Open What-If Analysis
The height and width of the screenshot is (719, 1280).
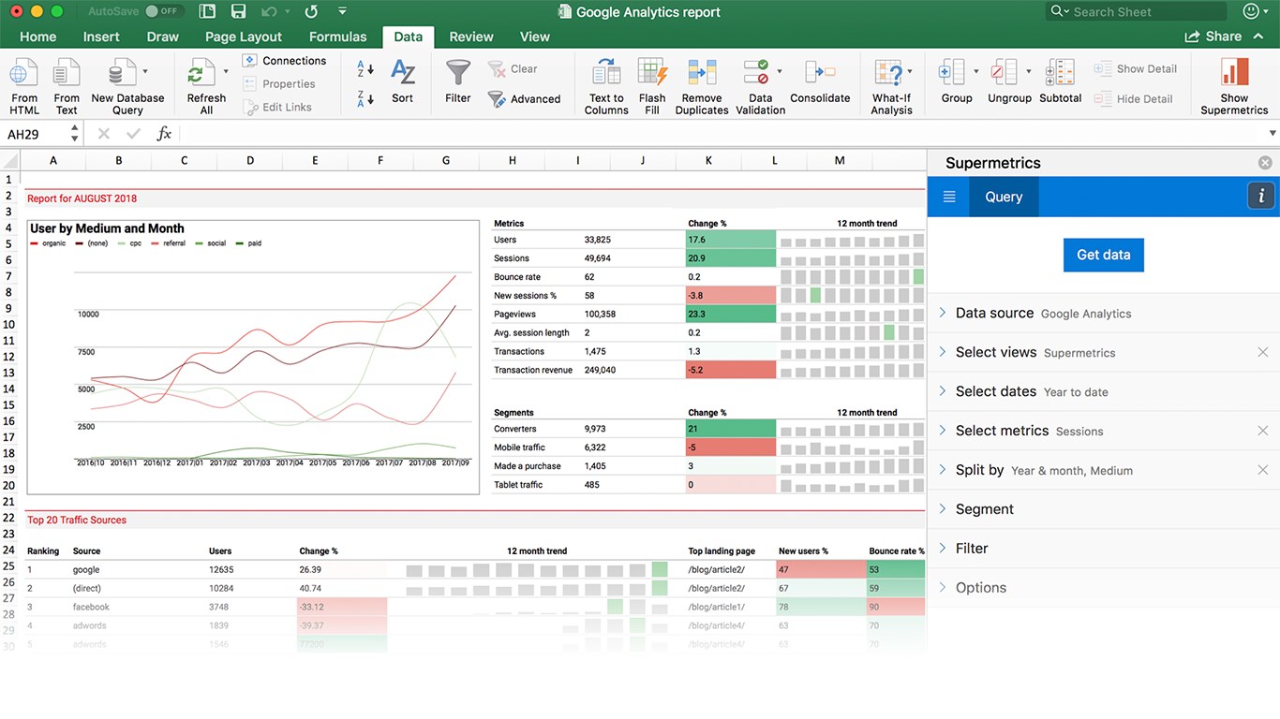(x=891, y=85)
